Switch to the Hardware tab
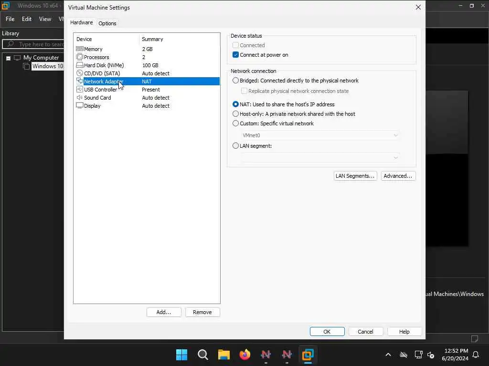489x366 pixels. [x=81, y=22]
